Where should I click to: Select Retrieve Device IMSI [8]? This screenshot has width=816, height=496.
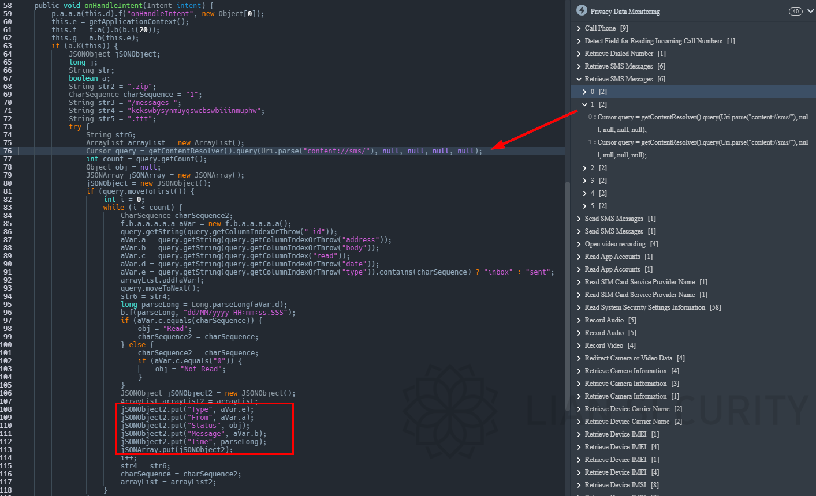pos(621,485)
